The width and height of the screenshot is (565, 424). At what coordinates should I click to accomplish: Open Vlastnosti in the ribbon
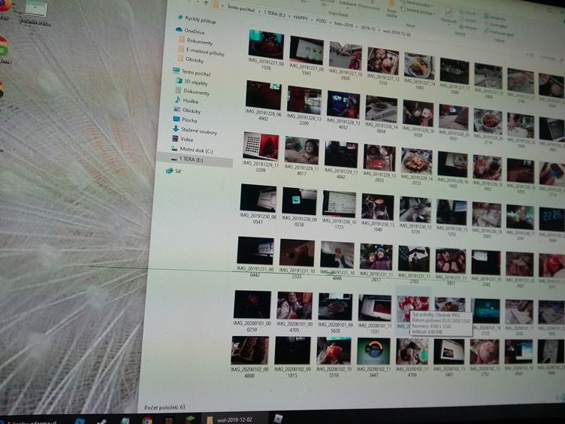coord(448,17)
